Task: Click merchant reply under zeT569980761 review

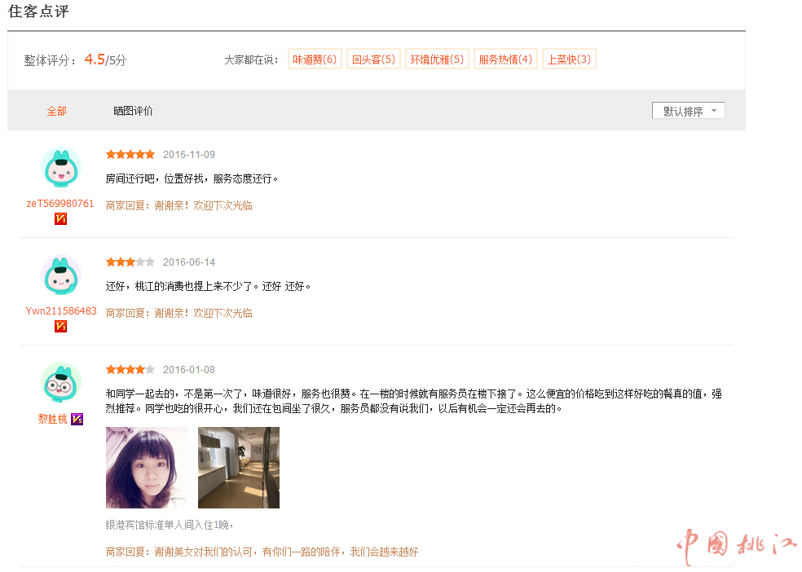Action: 179,205
